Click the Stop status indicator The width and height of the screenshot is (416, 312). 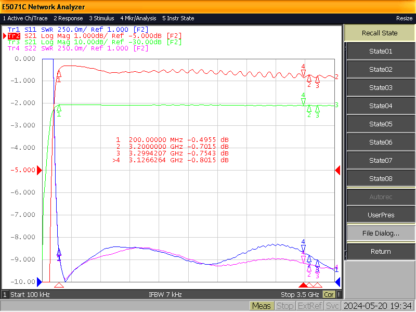[284, 306]
